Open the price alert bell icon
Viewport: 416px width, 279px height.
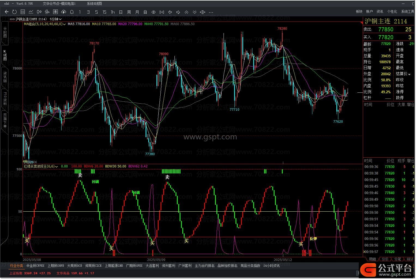(72, 12)
